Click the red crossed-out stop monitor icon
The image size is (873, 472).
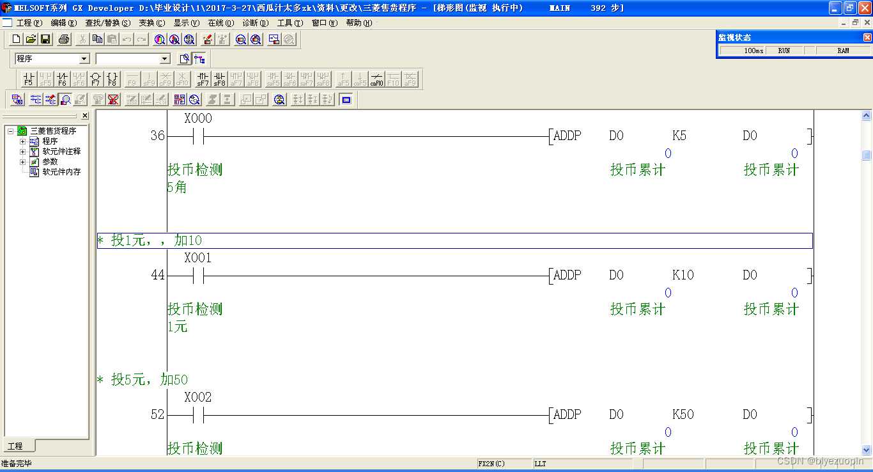coord(114,99)
